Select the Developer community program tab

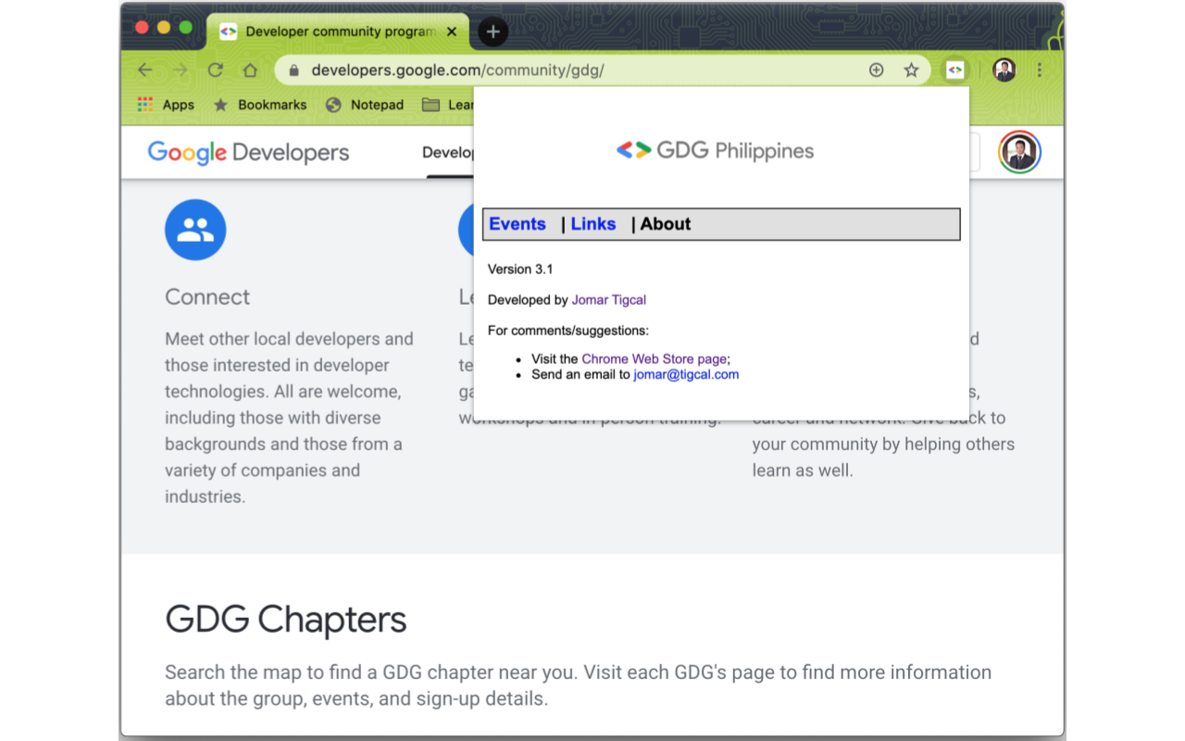coord(338,31)
